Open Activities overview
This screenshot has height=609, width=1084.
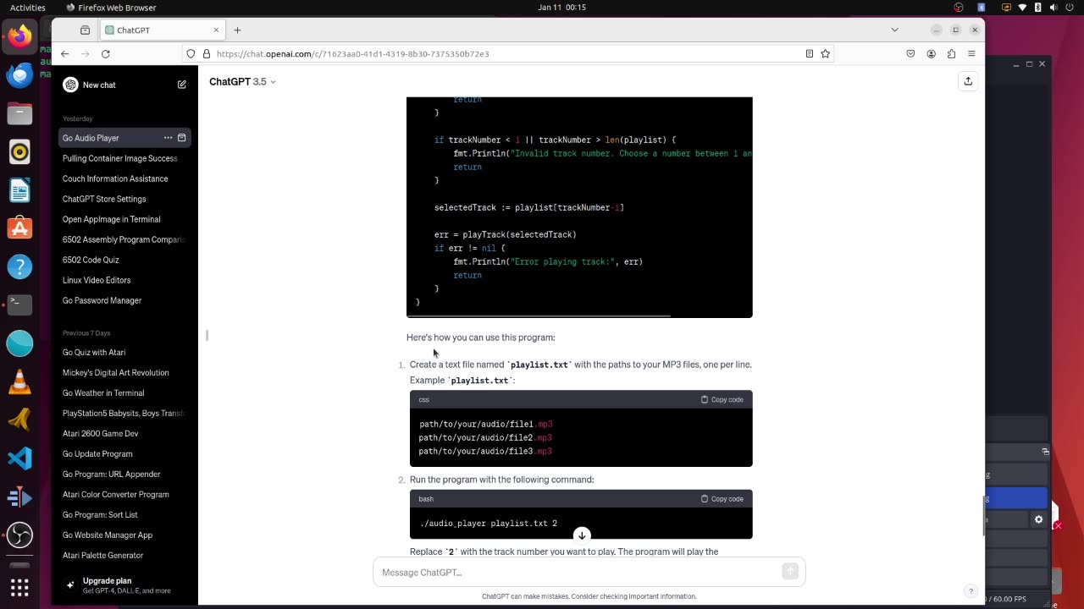point(28,8)
